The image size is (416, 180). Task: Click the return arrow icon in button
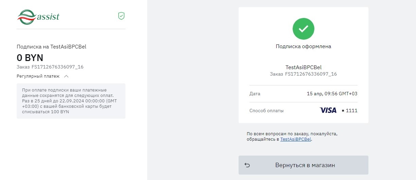[247, 165]
